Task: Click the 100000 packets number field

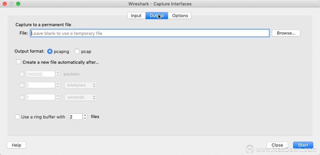Action: click(x=40, y=74)
